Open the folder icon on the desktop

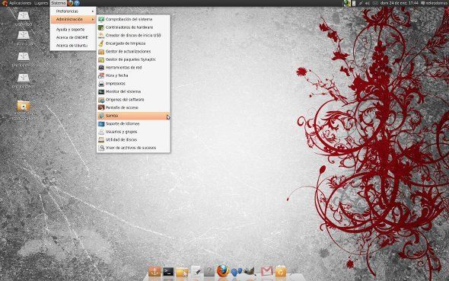(x=23, y=106)
